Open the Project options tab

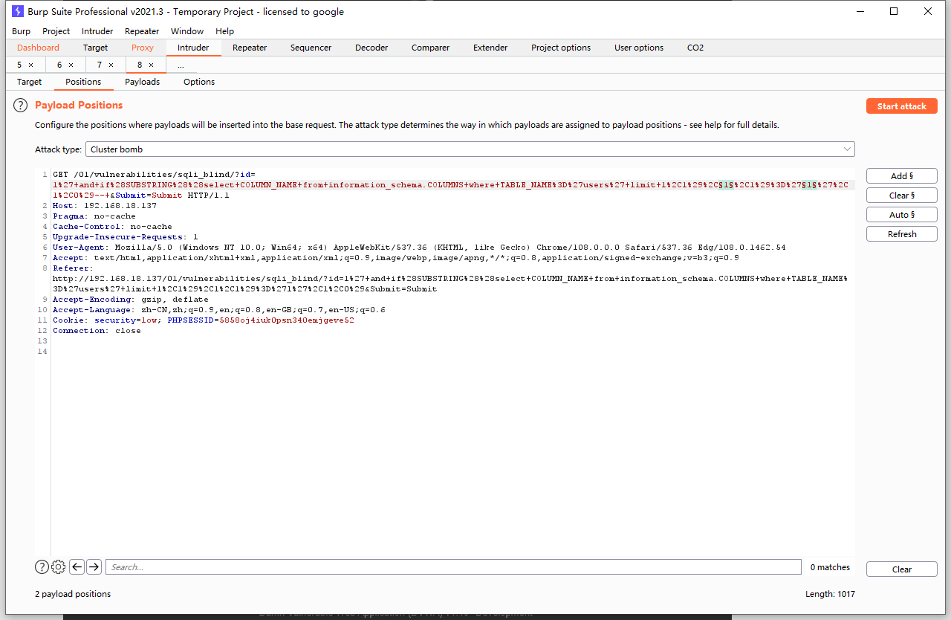pos(561,48)
